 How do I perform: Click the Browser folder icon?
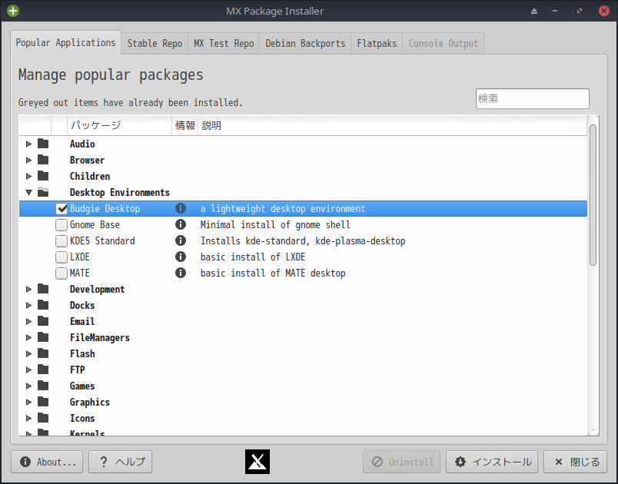coord(43,160)
